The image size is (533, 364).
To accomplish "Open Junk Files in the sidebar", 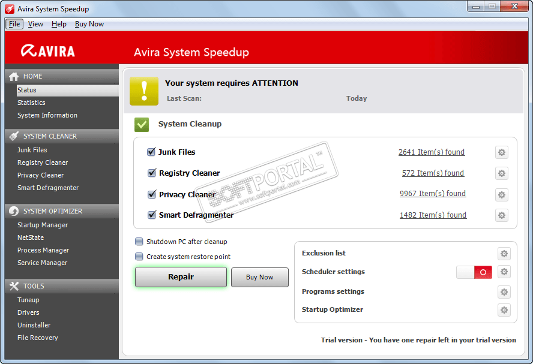I will (32, 150).
